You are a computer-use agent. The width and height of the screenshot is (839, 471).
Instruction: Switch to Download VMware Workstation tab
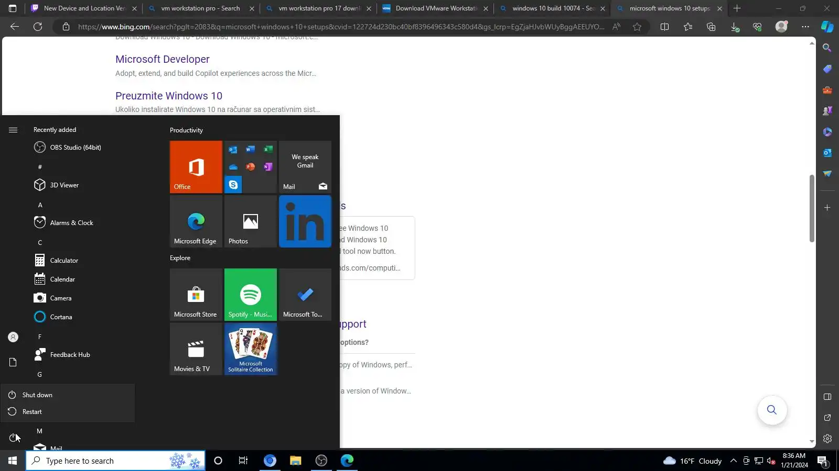(x=436, y=8)
